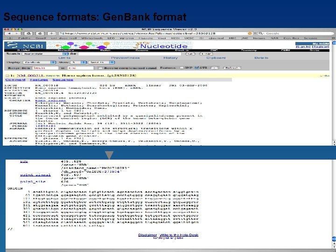The height and width of the screenshot is (252, 336).
Task: Open the Show count dropdown
Action: 78,63
